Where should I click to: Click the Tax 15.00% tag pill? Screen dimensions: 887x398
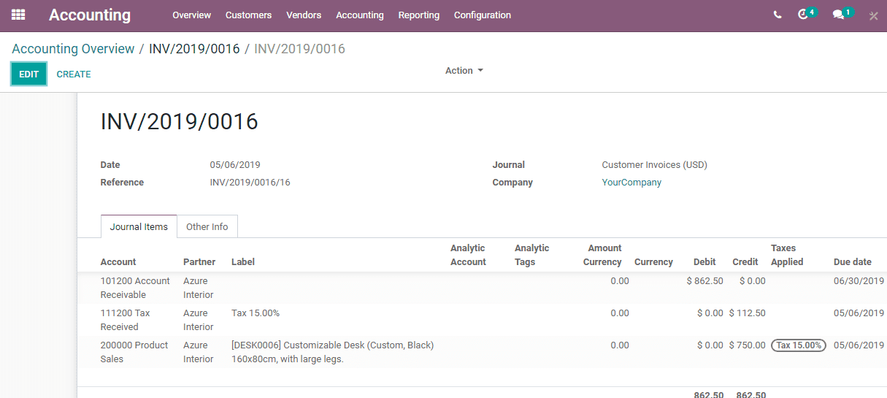[799, 345]
